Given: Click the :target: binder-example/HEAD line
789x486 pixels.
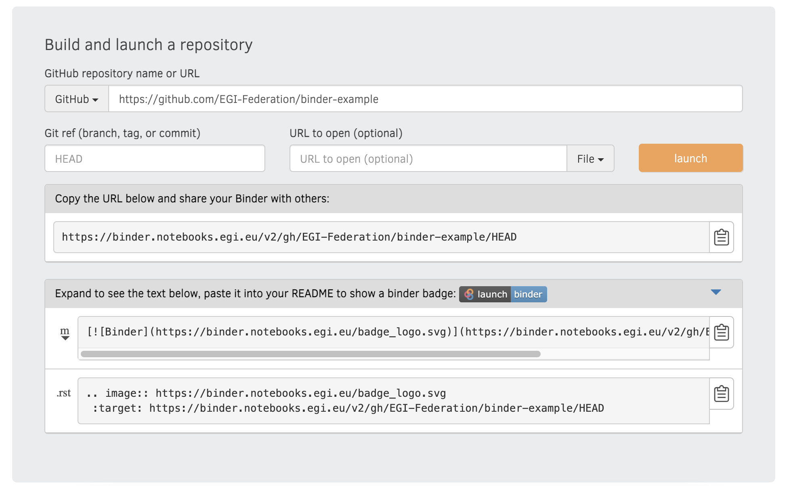Looking at the screenshot, I should (x=348, y=408).
